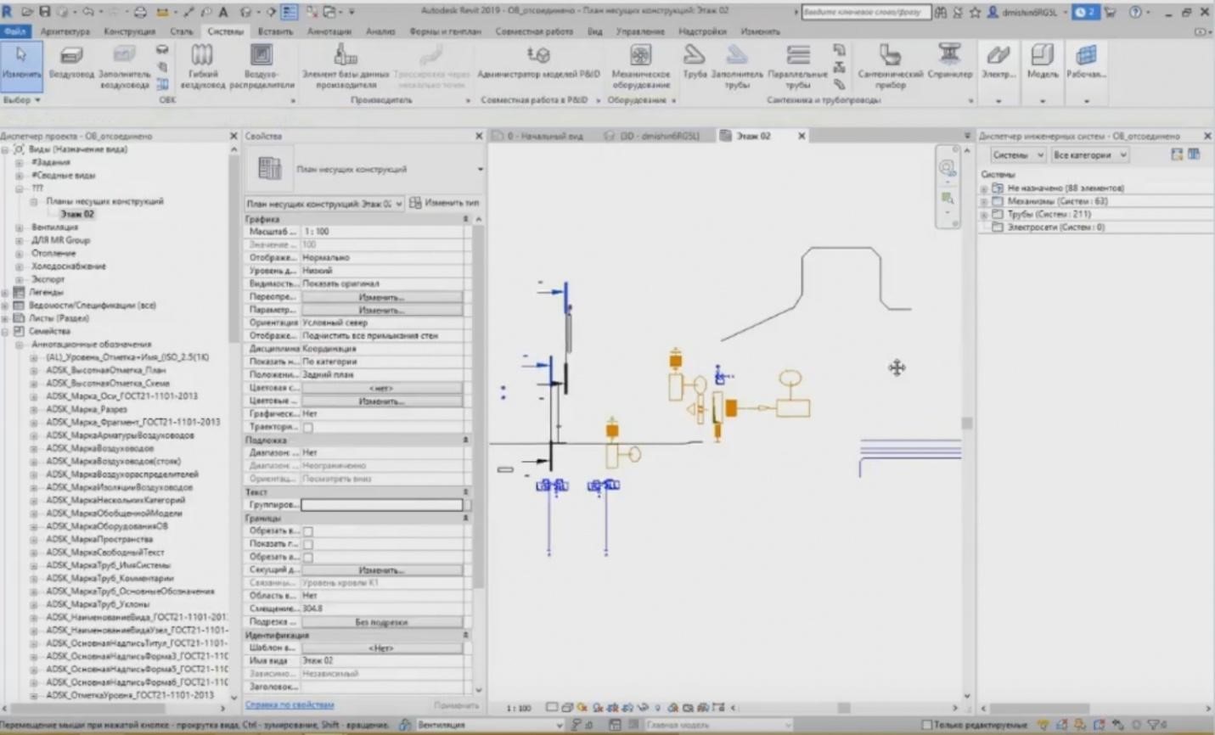Open the Аннотации ribbon tab

coord(329,31)
